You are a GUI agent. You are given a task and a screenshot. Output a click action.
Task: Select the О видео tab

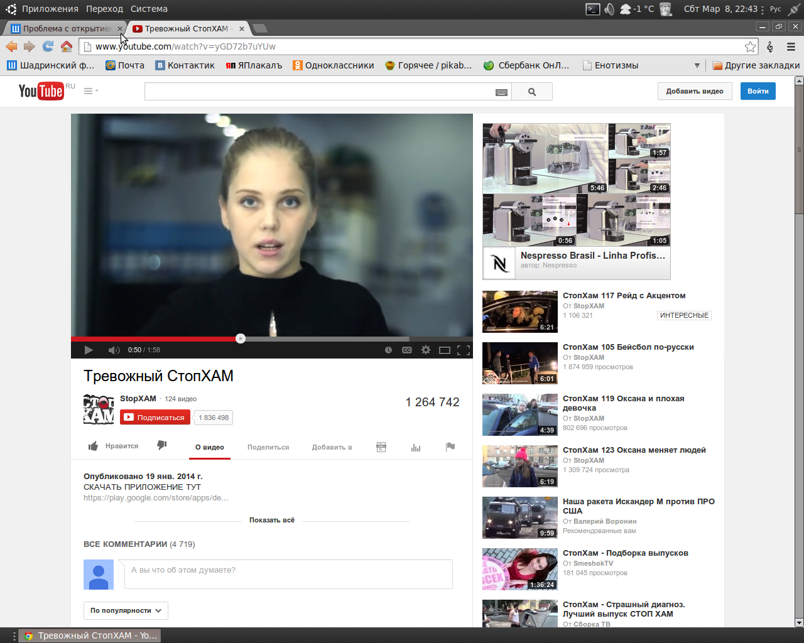(x=210, y=447)
